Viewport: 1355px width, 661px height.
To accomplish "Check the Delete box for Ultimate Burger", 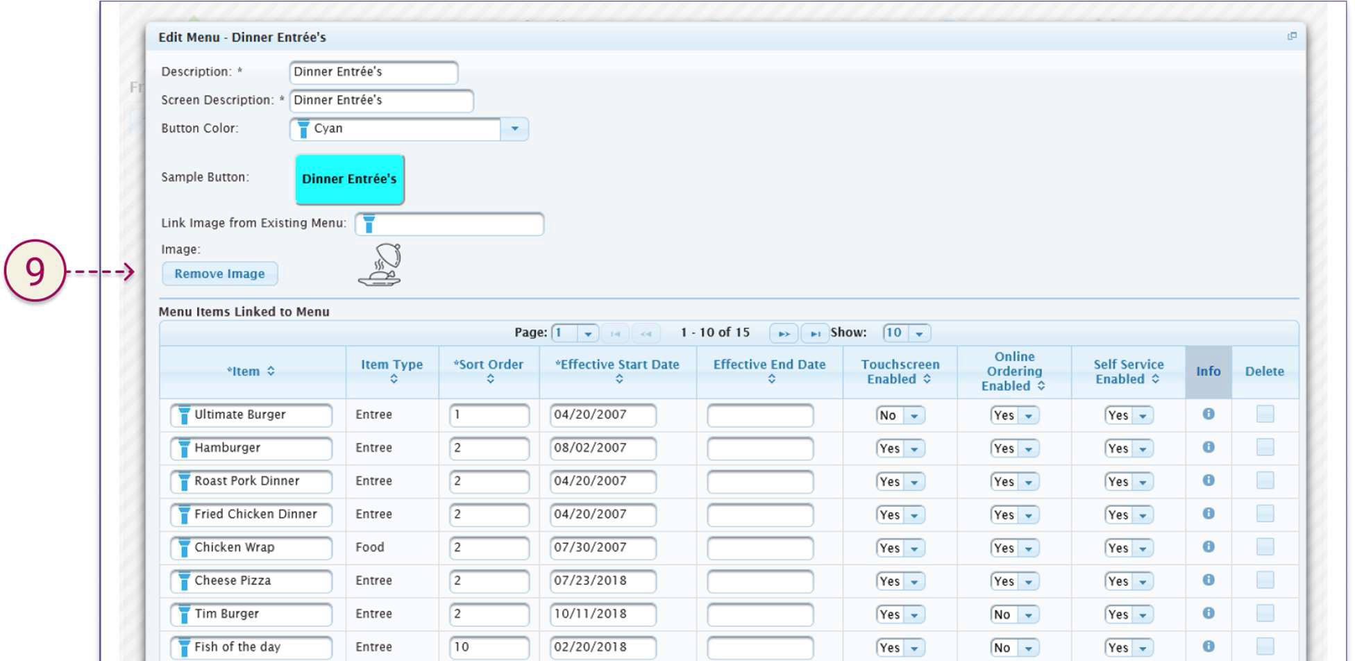I will [x=1264, y=415].
